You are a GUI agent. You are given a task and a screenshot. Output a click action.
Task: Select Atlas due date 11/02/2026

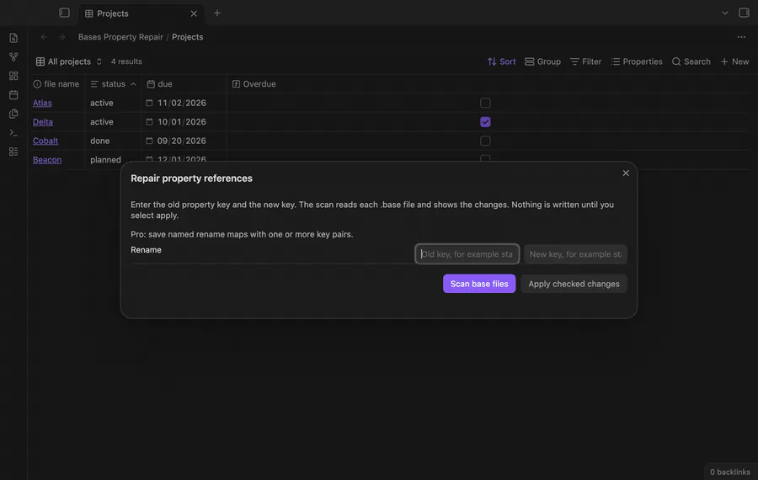pyautogui.click(x=181, y=103)
